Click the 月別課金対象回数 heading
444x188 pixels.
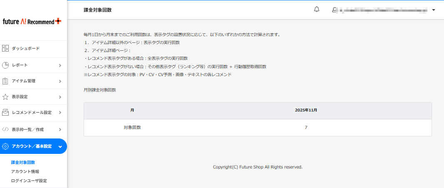tap(100, 90)
